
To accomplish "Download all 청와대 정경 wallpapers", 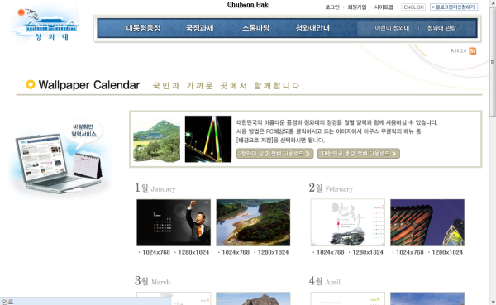I will point(275,154).
